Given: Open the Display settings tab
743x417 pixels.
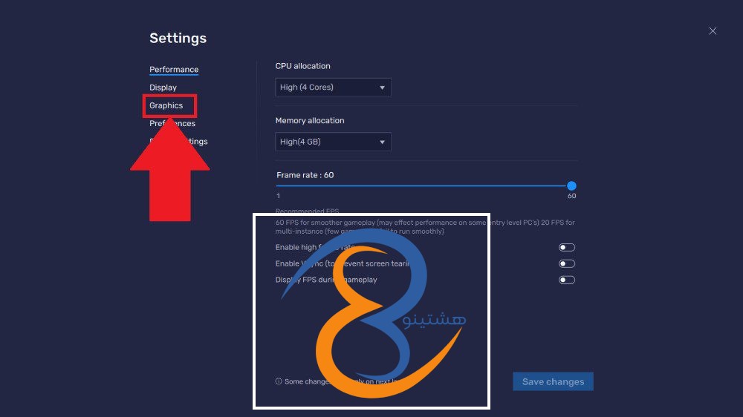Looking at the screenshot, I should coord(163,88).
